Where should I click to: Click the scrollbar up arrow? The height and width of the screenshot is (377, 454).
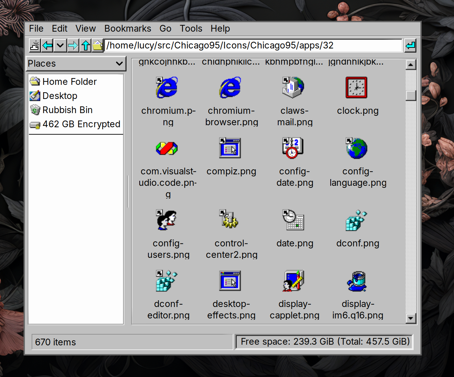click(x=411, y=65)
